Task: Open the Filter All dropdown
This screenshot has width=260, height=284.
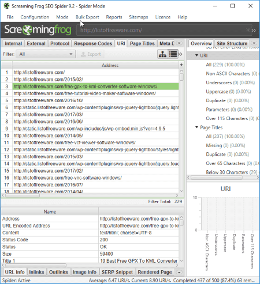Action: (46, 54)
